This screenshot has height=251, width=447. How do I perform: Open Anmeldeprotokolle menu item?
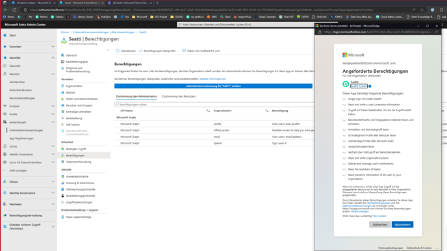[77, 177]
